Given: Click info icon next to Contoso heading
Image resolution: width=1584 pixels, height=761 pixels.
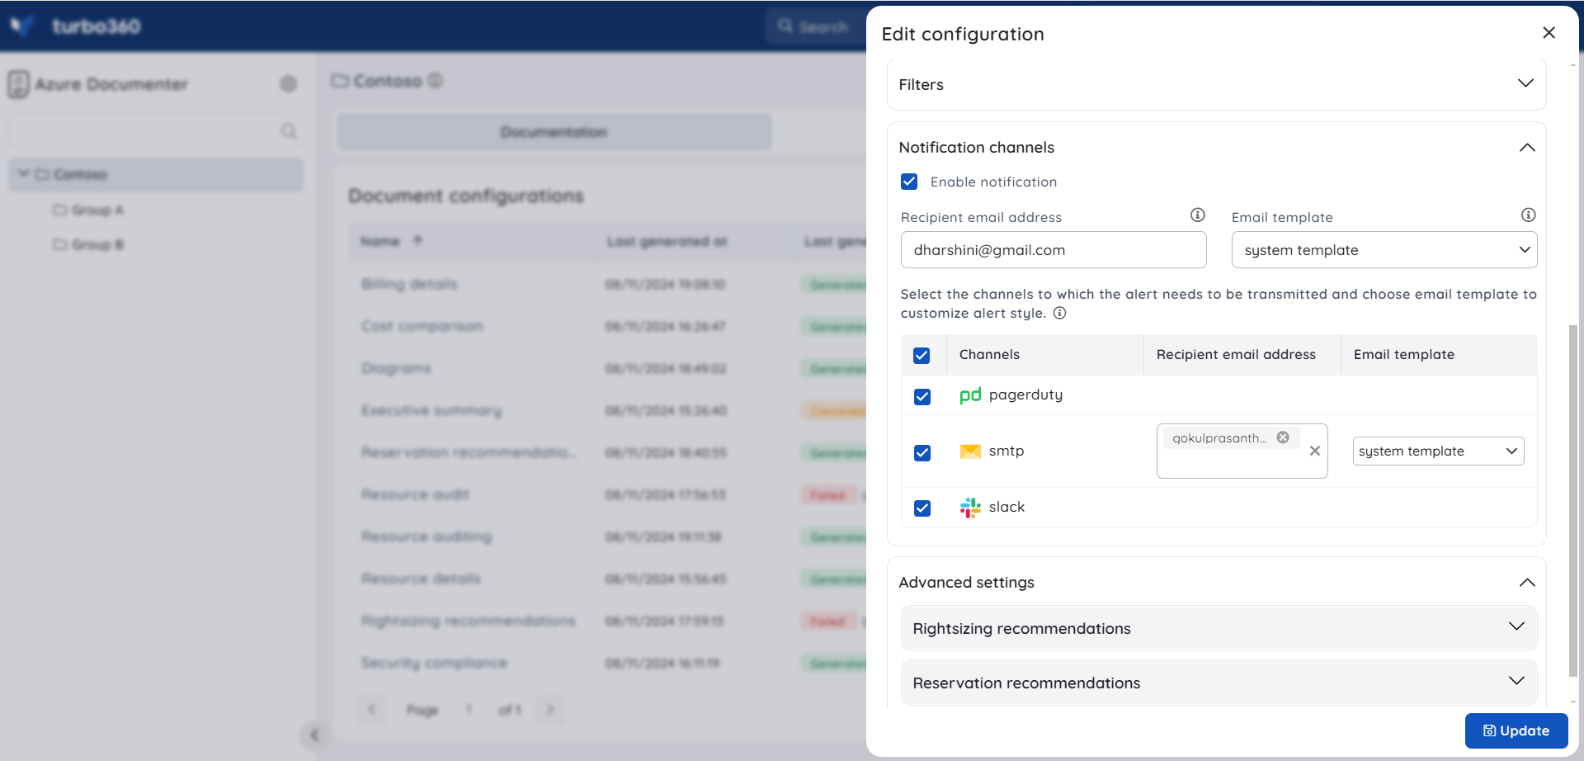Looking at the screenshot, I should pos(436,80).
